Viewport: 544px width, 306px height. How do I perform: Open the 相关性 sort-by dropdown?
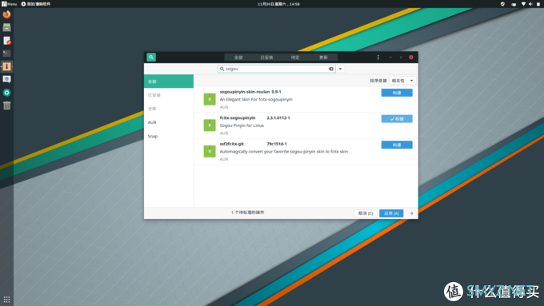(402, 81)
